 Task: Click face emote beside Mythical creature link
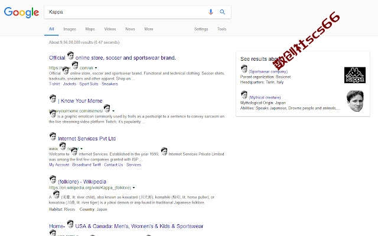point(244,95)
